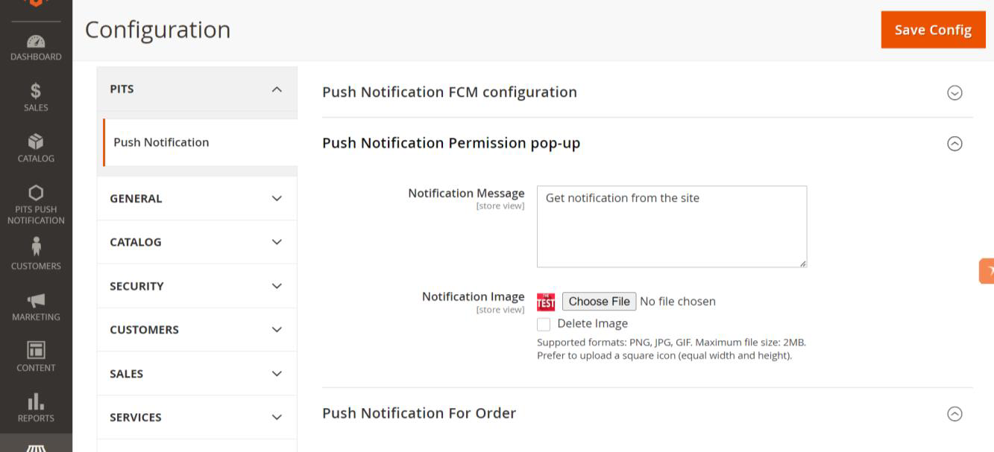Image resolution: width=994 pixels, height=452 pixels.
Task: Click the notification image thumbnail preview
Action: (546, 302)
